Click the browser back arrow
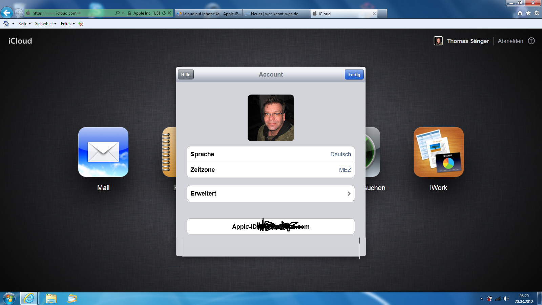The image size is (542, 305). pyautogui.click(x=7, y=13)
